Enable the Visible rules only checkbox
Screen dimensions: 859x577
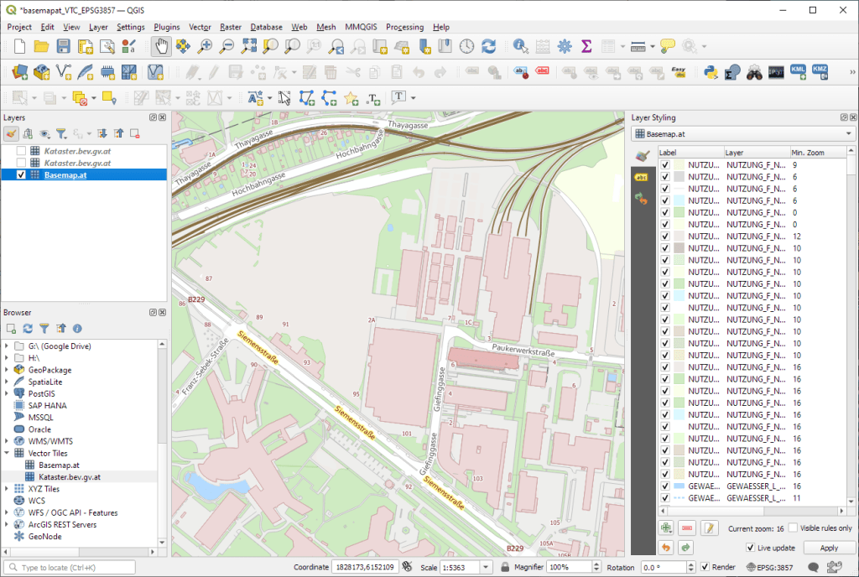point(793,528)
